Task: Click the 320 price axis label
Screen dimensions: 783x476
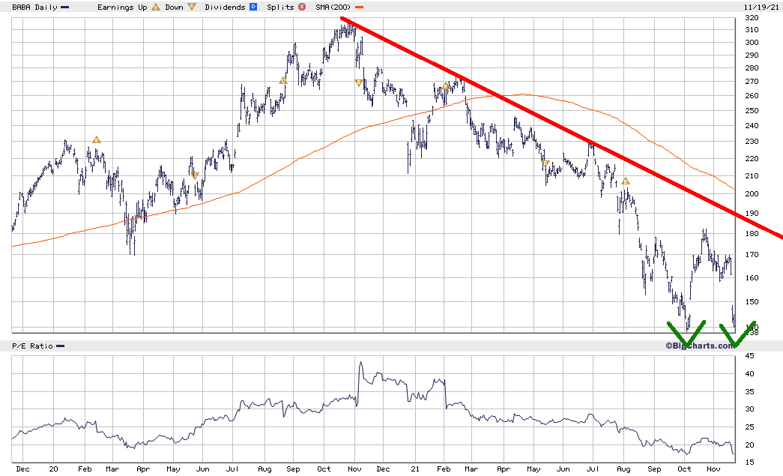Action: pyautogui.click(x=752, y=17)
